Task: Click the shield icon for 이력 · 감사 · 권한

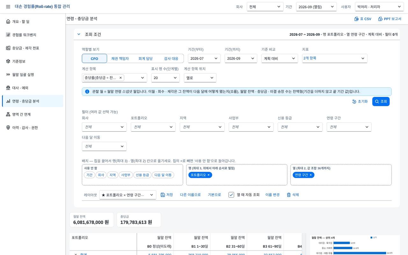Action: (x=8, y=127)
